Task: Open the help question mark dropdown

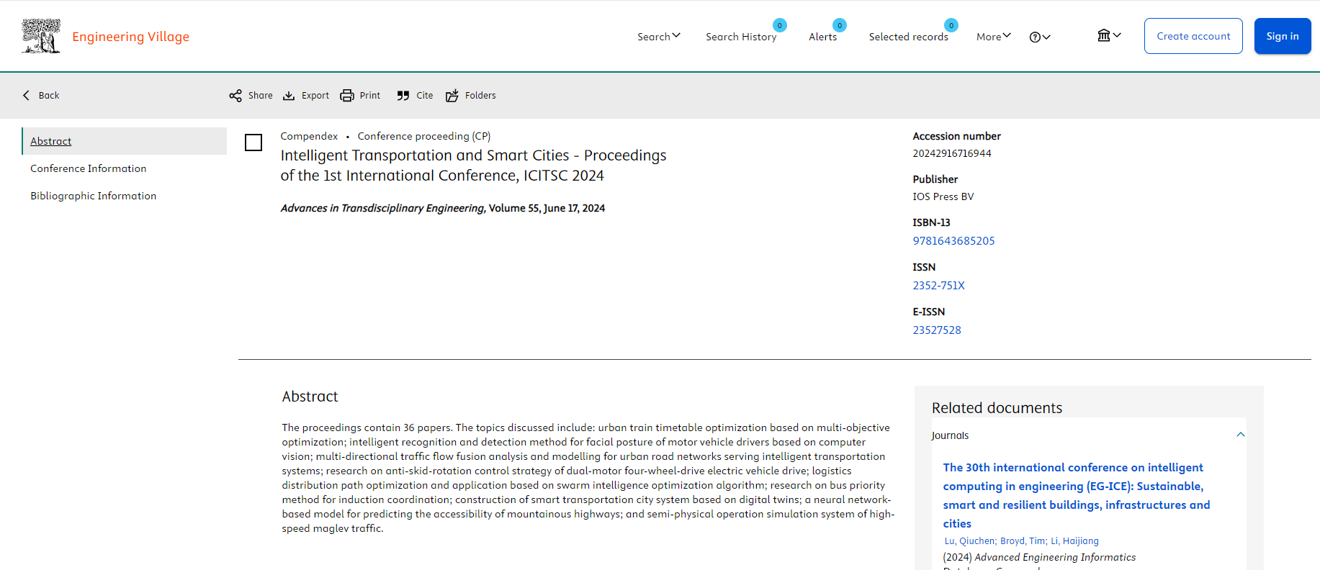Action: click(x=1039, y=37)
